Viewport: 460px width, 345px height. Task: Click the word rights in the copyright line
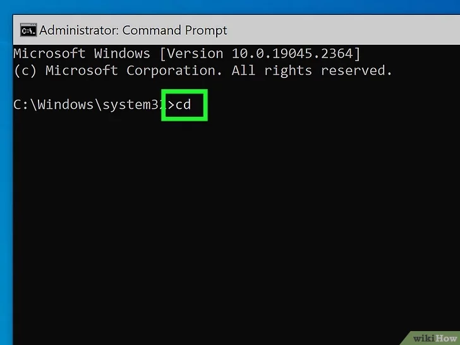(x=287, y=71)
